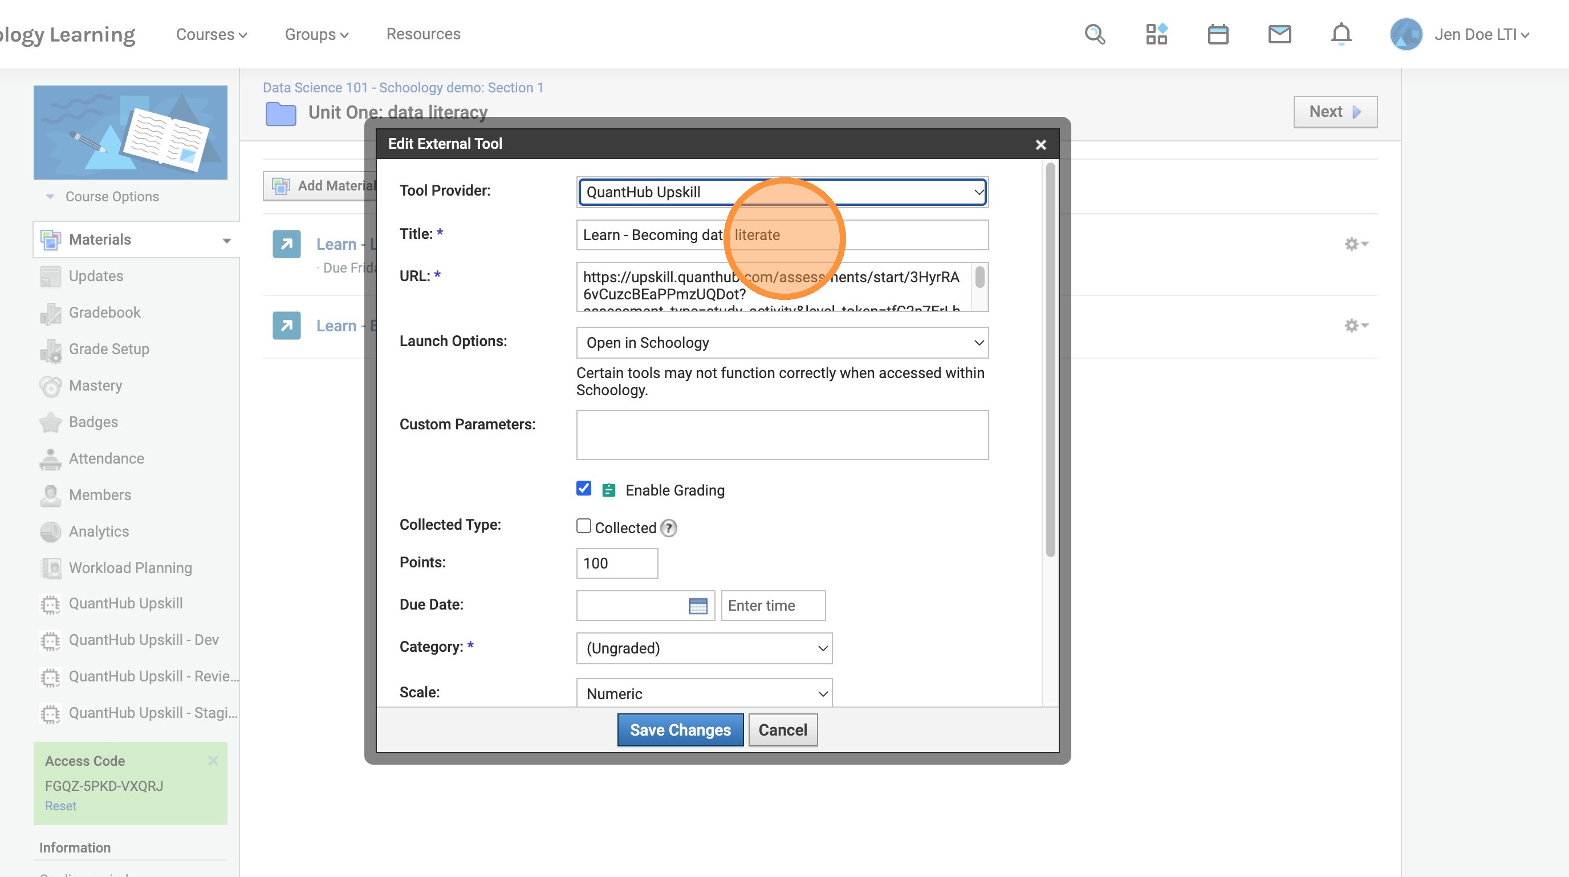Uncheck the Enable Grading checkbox
The height and width of the screenshot is (877, 1569).
pos(583,489)
